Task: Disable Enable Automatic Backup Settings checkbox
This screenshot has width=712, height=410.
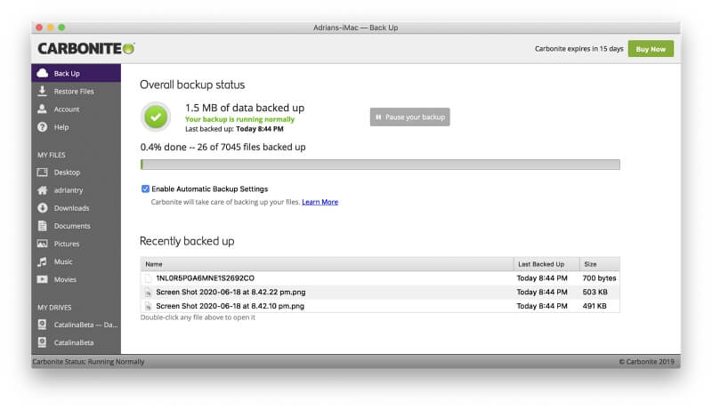Action: (x=145, y=189)
